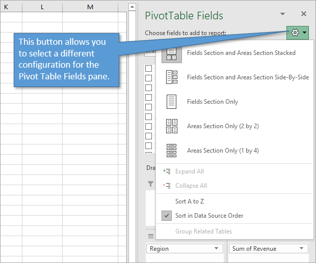Image resolution: width=316 pixels, height=263 pixels.
Task: Switch to Areas Section Only (2 by 2) icon
Action: tap(172, 126)
